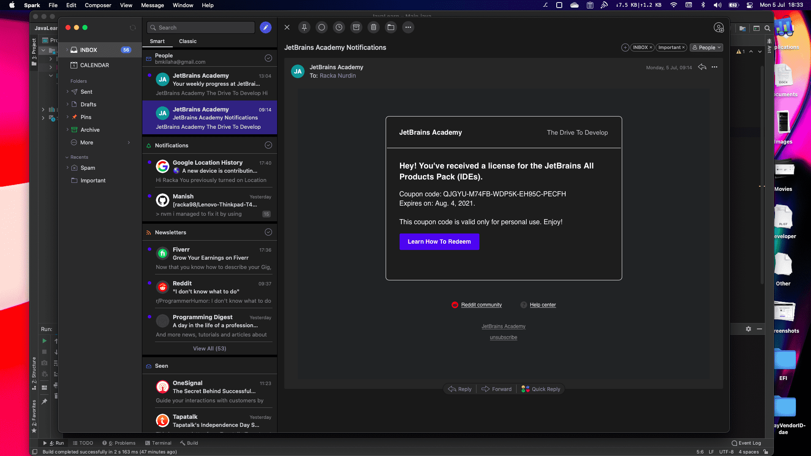Pin the open email with the pin icon
811x456 pixels.
(x=304, y=27)
